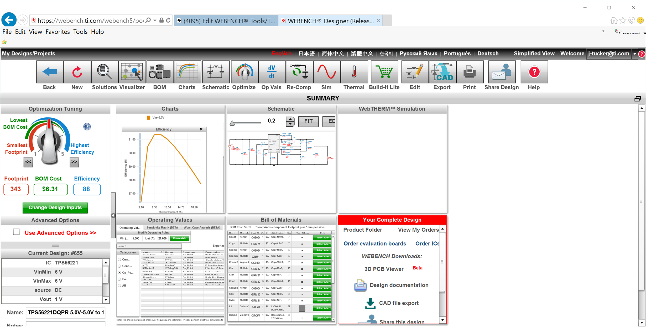Screen dimensions: 646x327
Task: Click Change Design Inputs button
Action: click(x=55, y=207)
